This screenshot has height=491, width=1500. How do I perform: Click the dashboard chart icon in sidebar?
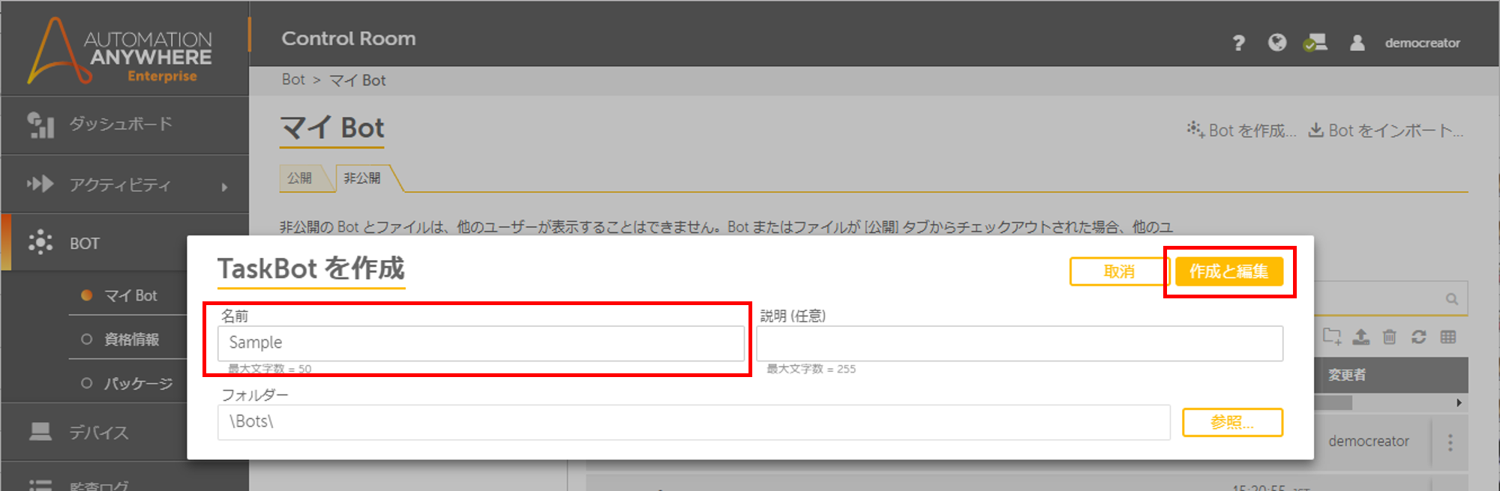[x=40, y=125]
